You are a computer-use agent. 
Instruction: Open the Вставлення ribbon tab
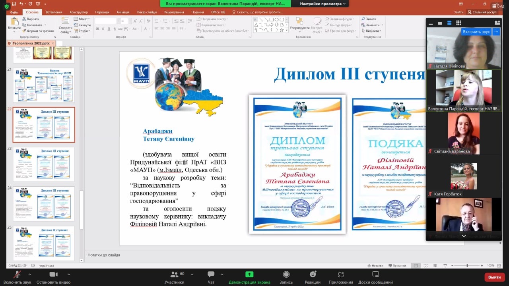coord(54,12)
